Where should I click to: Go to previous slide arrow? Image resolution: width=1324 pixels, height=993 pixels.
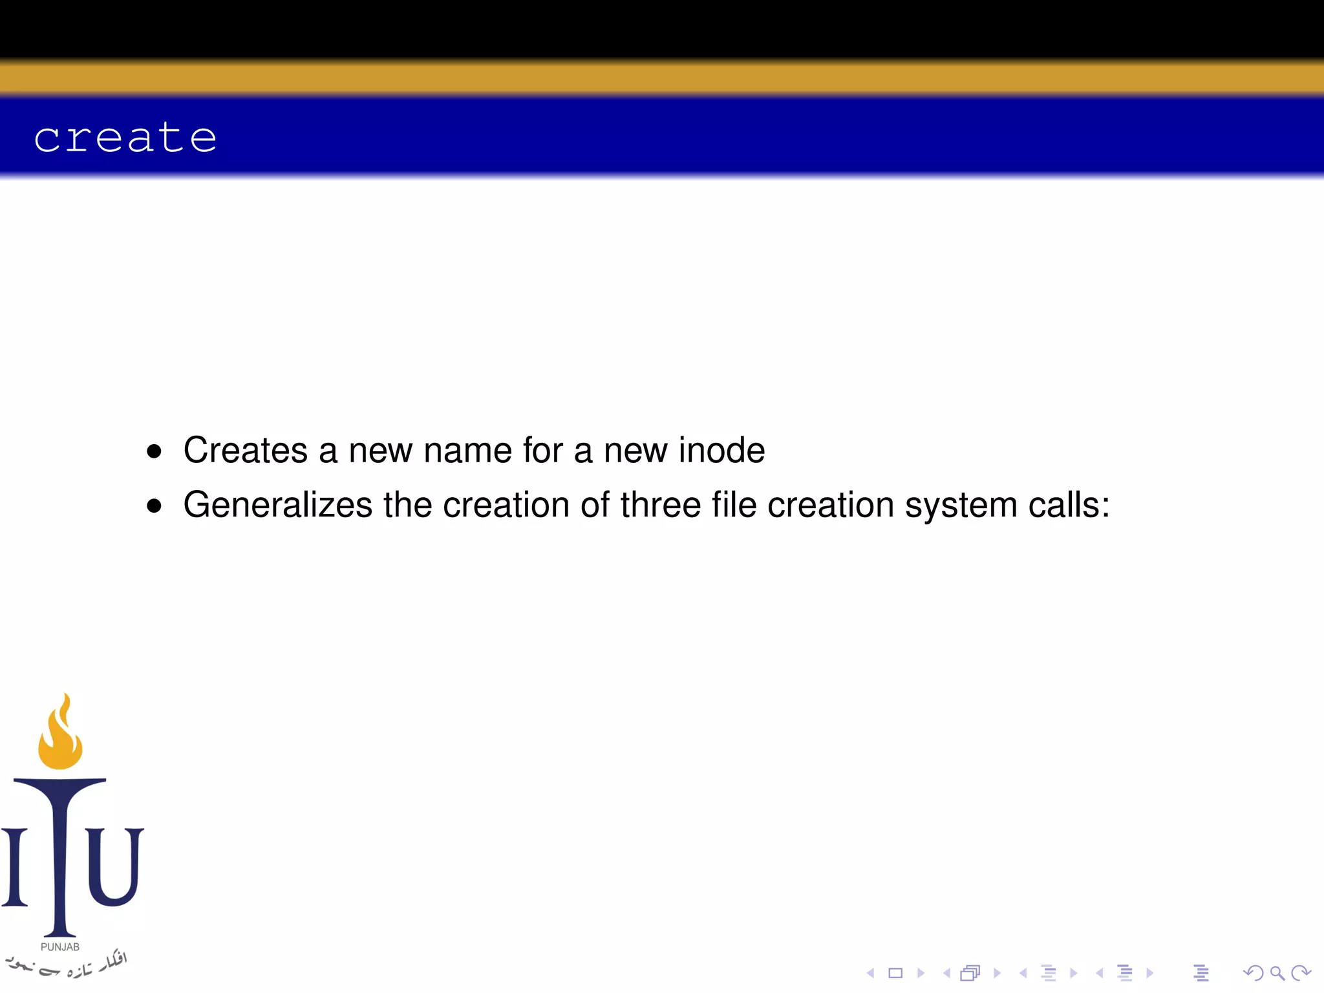point(870,973)
